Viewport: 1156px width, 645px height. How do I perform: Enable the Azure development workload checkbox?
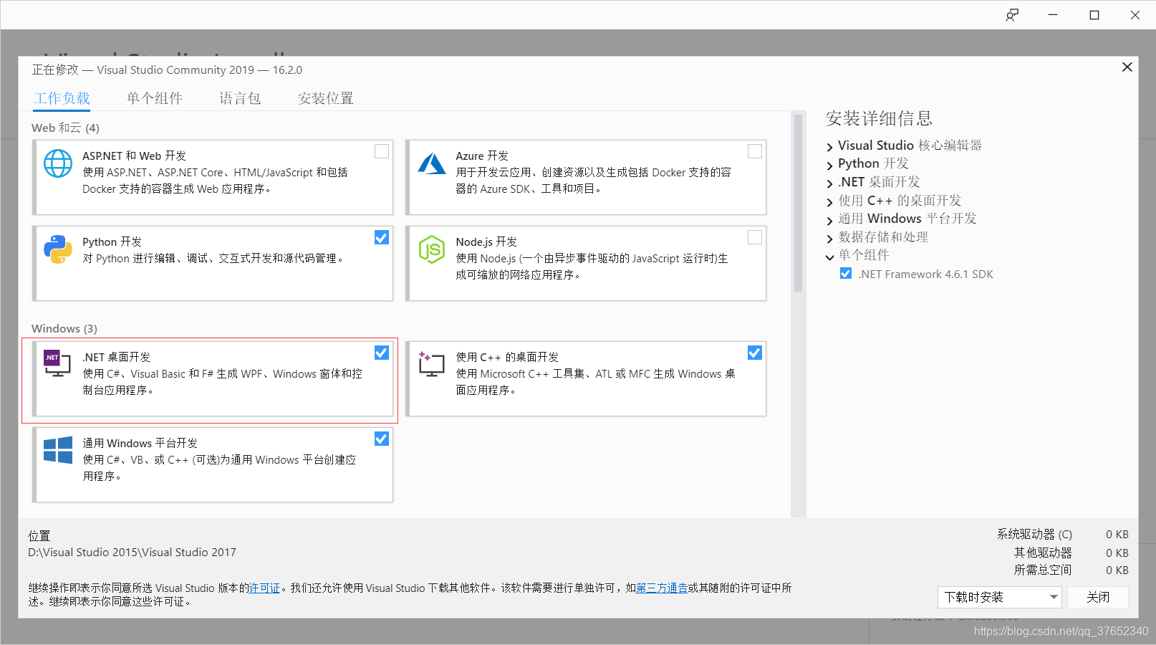point(755,151)
